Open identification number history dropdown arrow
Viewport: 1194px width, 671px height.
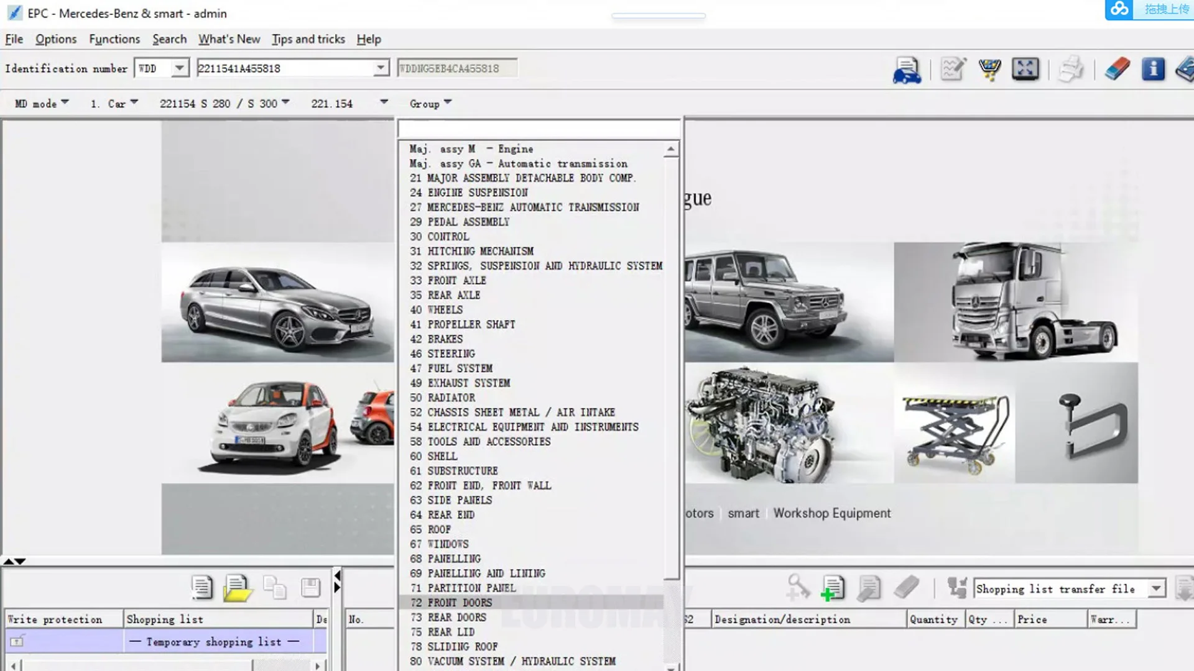(x=381, y=68)
